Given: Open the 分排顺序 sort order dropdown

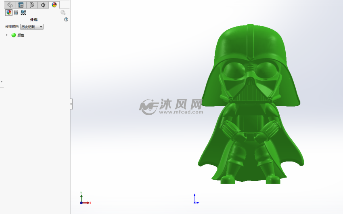Looking at the screenshot, I should pos(32,27).
